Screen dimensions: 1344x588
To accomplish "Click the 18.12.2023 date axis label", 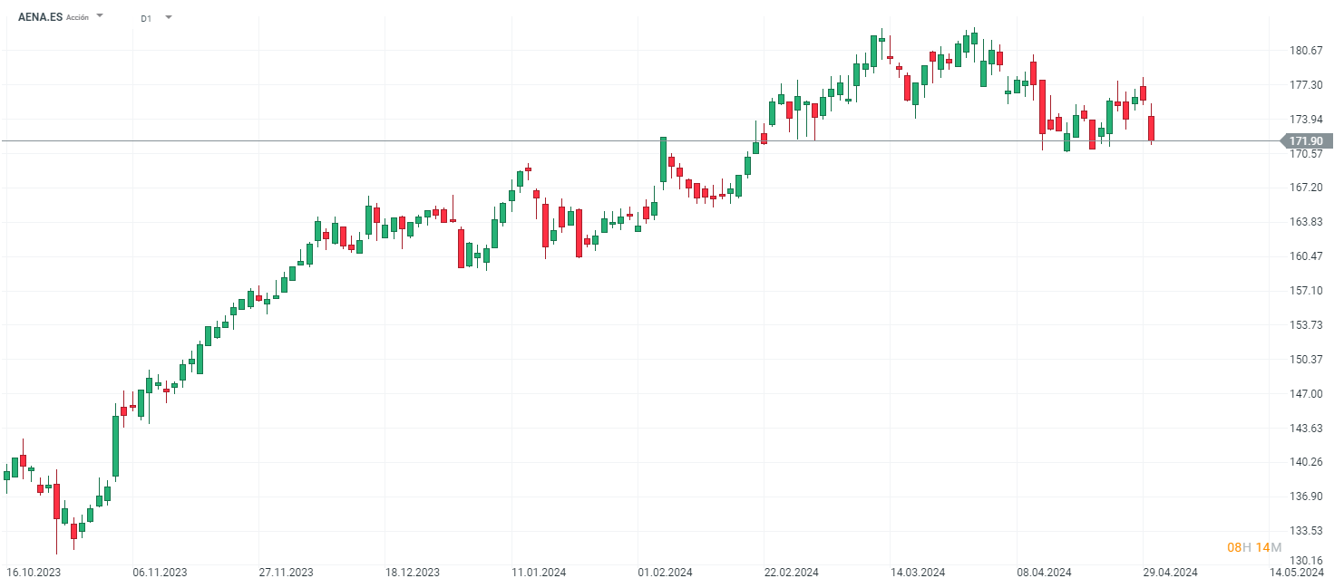I will click(413, 573).
